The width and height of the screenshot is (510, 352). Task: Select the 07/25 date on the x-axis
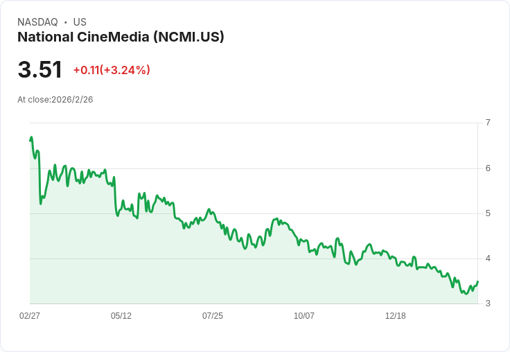coord(213,316)
